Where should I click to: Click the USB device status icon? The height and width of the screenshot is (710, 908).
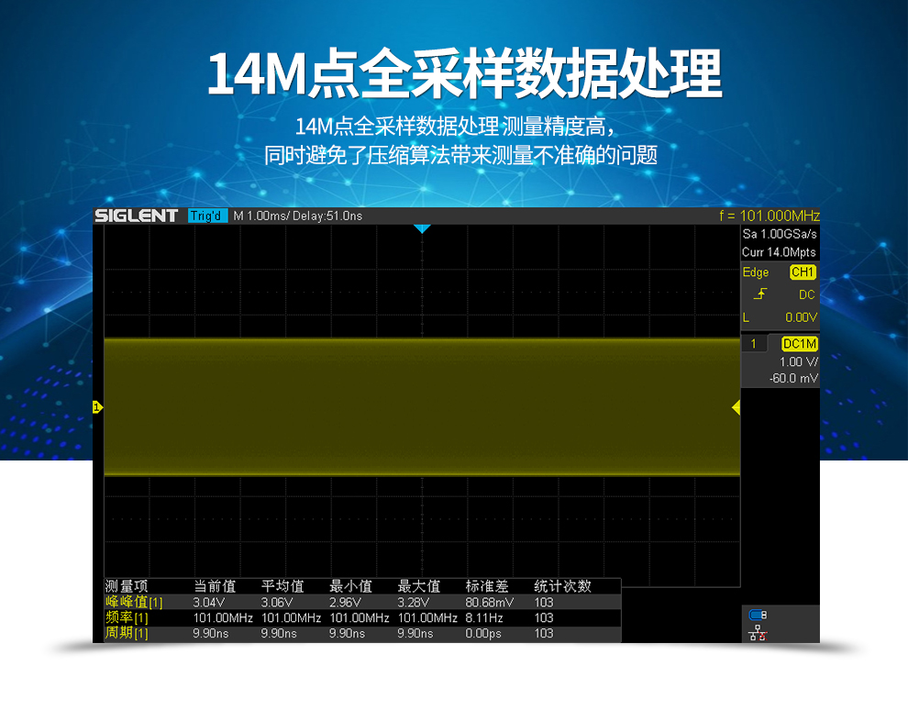click(758, 615)
